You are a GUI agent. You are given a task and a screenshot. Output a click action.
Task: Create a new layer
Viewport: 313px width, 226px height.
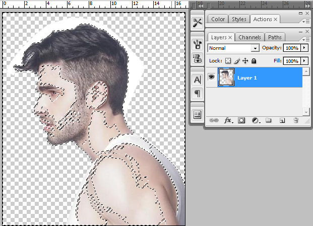[282, 120]
